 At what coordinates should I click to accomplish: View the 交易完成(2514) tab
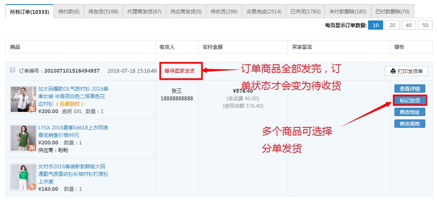(264, 12)
